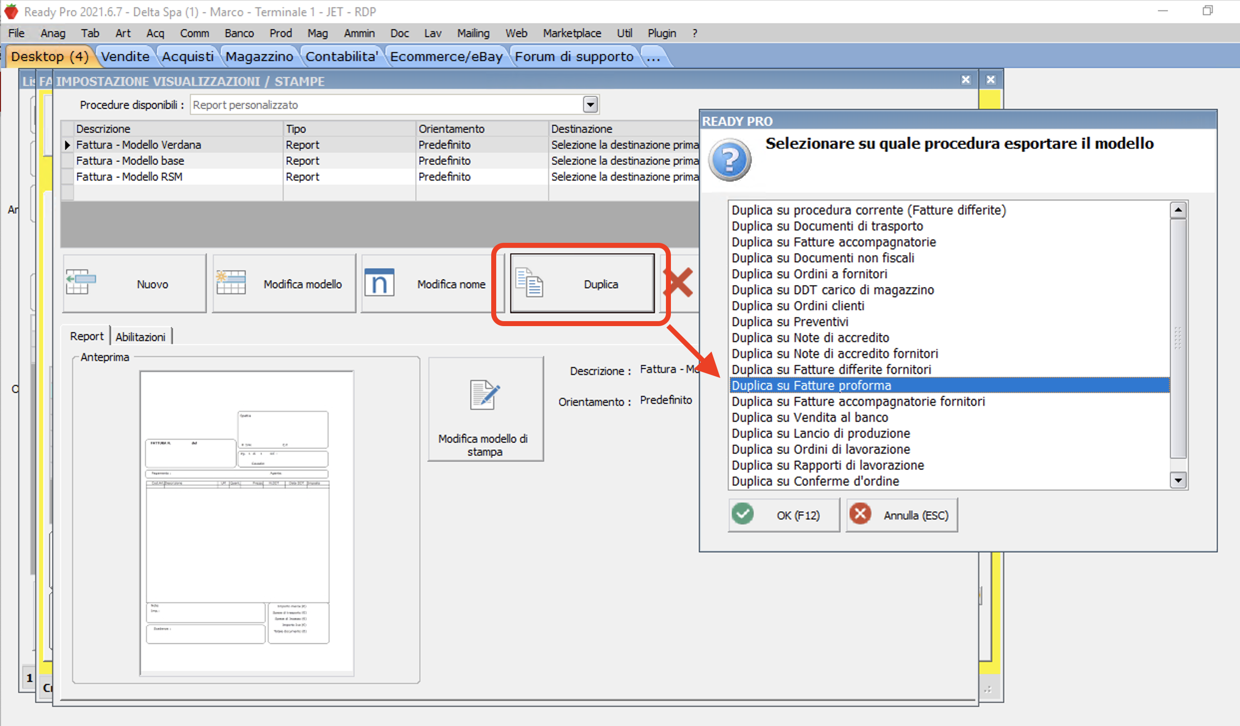1240x726 pixels.
Task: Switch to the Vendite tab
Action: tap(125, 56)
